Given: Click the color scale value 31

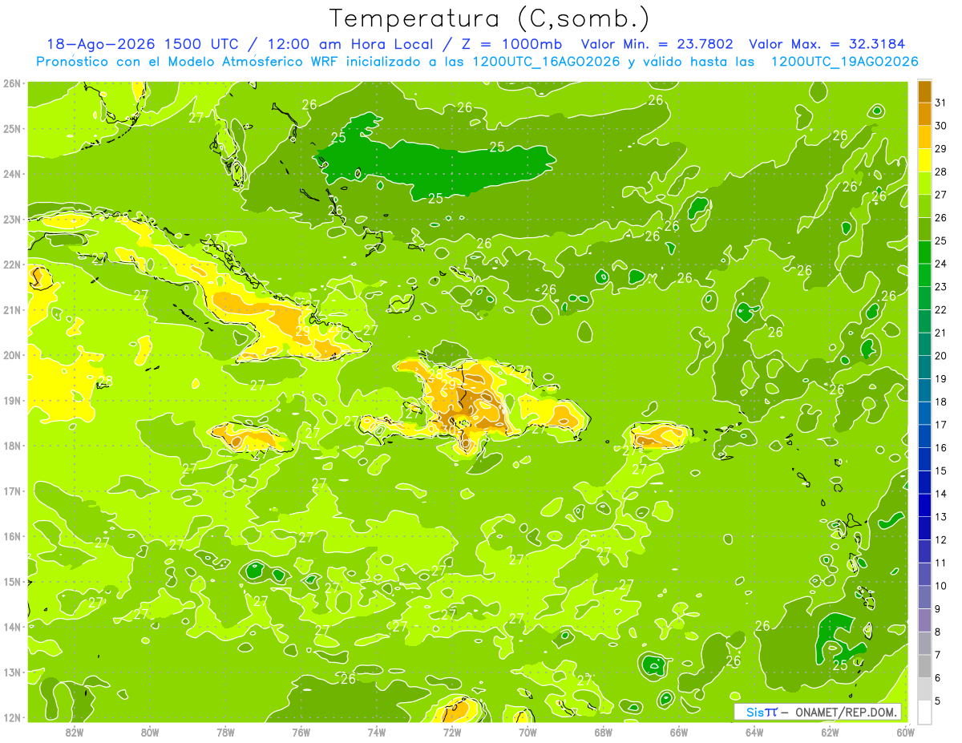Looking at the screenshot, I should tap(941, 103).
